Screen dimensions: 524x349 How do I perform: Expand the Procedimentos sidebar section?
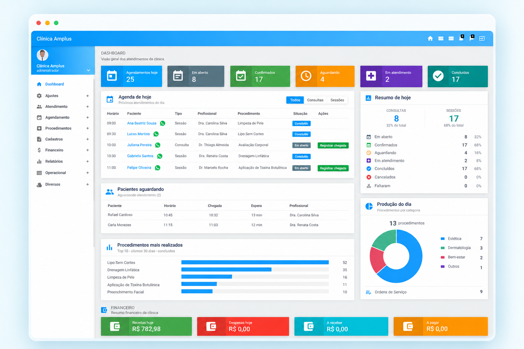tap(88, 128)
